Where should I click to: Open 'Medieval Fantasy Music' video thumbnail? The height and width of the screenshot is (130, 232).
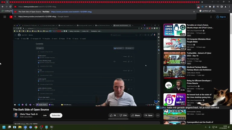coord(175,72)
